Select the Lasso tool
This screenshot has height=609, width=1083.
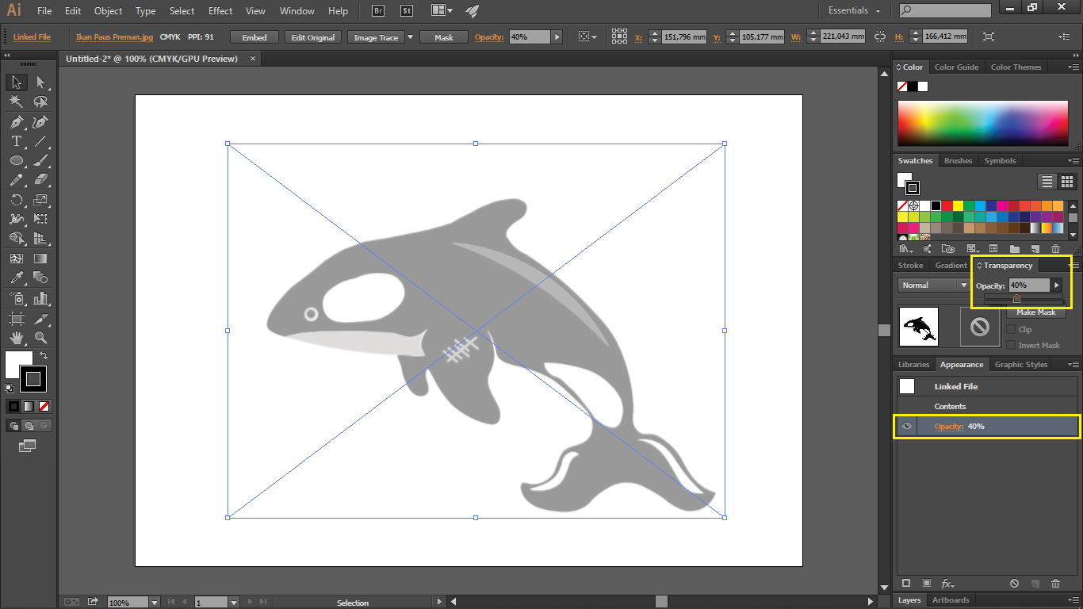[41, 102]
